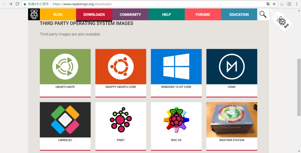The width and height of the screenshot is (301, 153).
Task: Reload the page with refresh icon
Action: 17,4
